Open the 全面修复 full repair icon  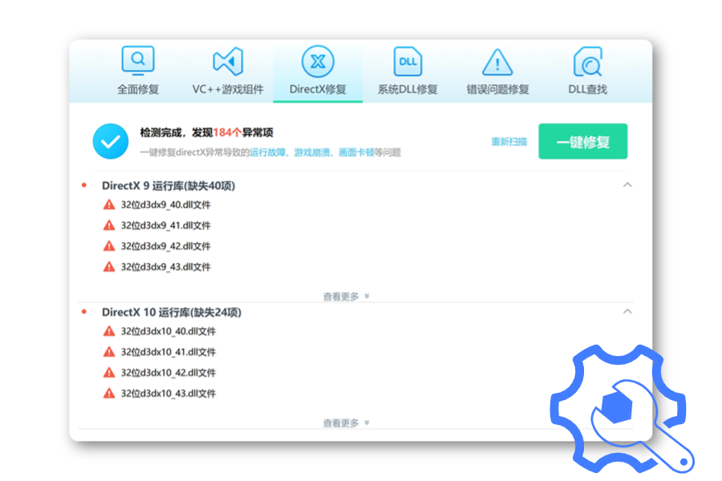(138, 61)
